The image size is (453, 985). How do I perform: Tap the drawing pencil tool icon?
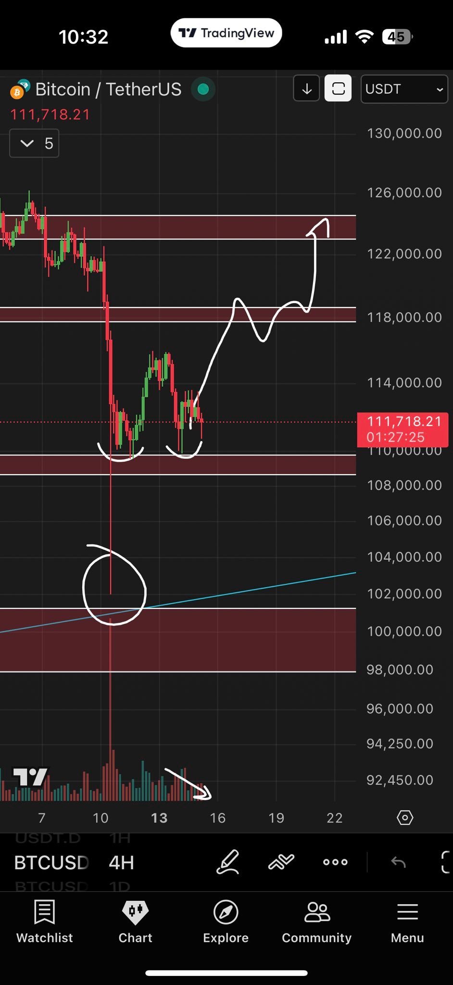tap(227, 862)
